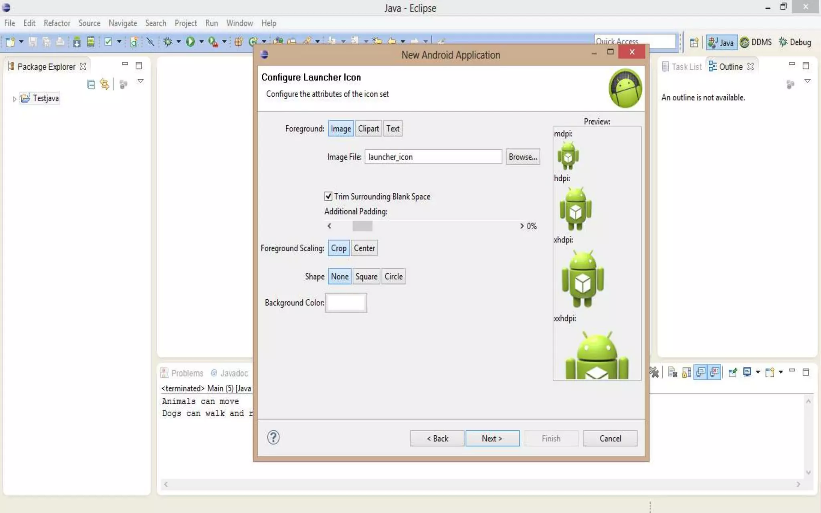The height and width of the screenshot is (513, 821).
Task: Open the Window menu
Action: pyautogui.click(x=239, y=23)
